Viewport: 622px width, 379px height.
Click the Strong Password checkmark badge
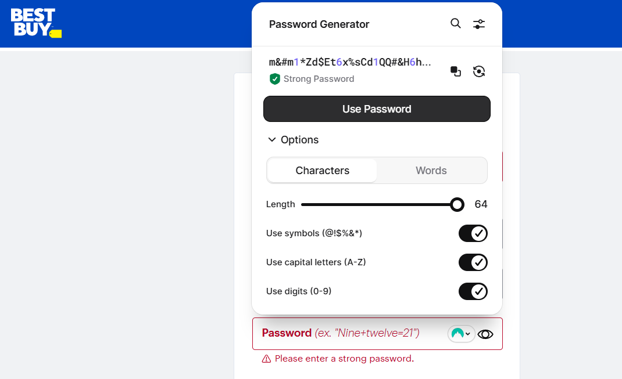point(274,78)
